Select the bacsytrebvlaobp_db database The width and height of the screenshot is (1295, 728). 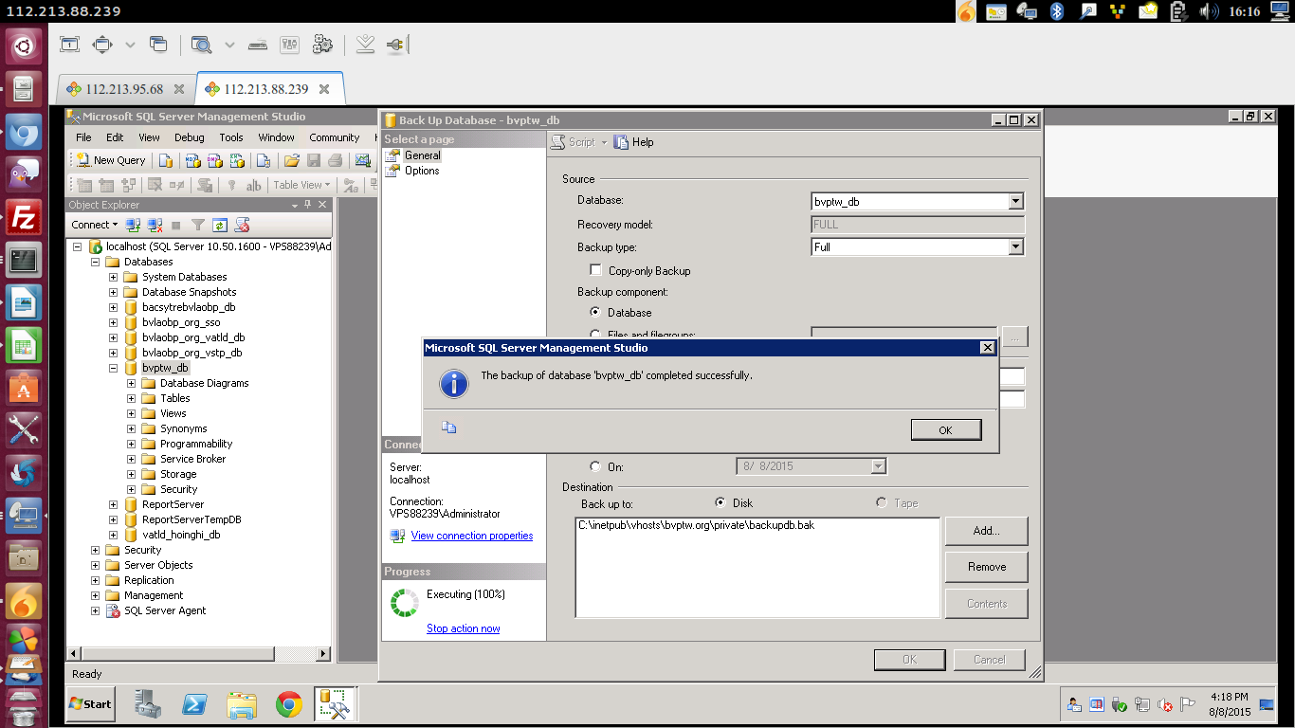tap(189, 307)
